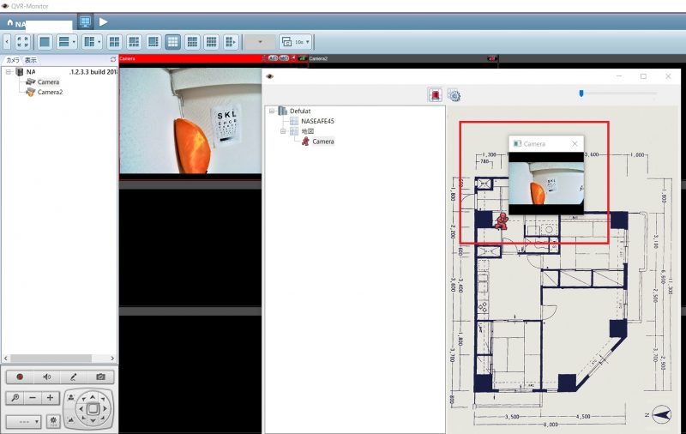This screenshot has width=686, height=434.
Task: Select Camera in the left camera tree
Action: pos(48,81)
